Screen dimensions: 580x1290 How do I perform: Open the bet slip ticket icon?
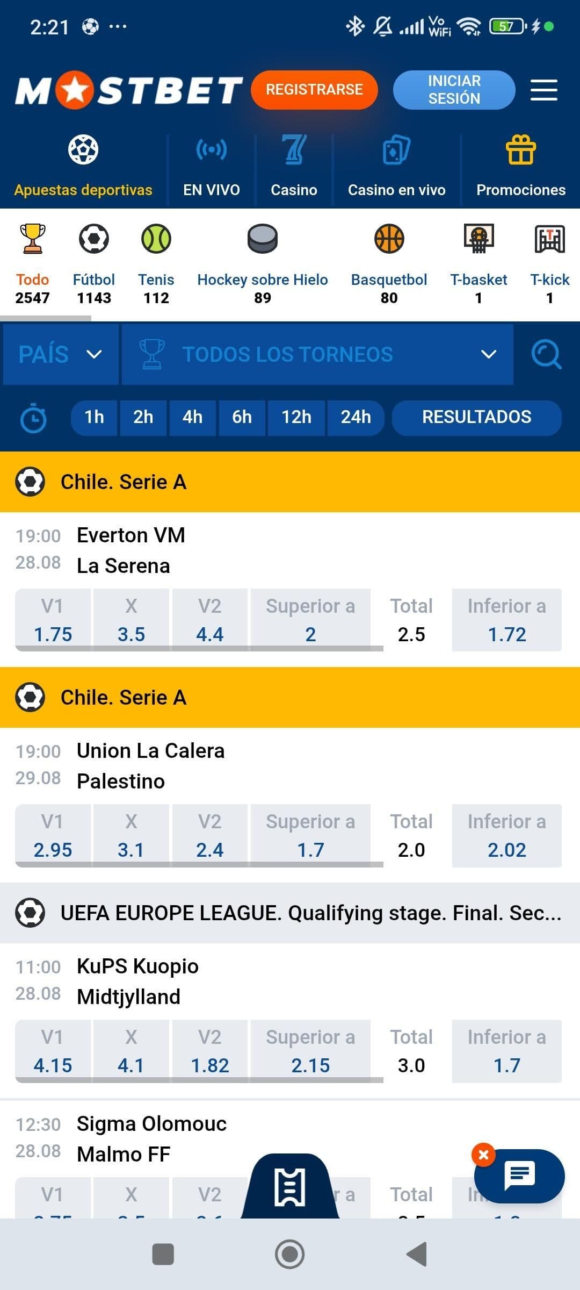pos(290,1187)
